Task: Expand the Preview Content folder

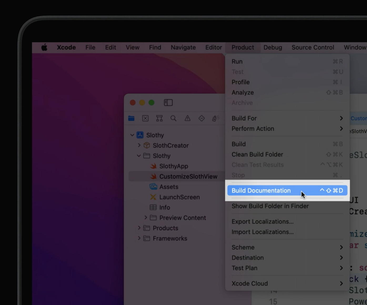Action: (146, 218)
